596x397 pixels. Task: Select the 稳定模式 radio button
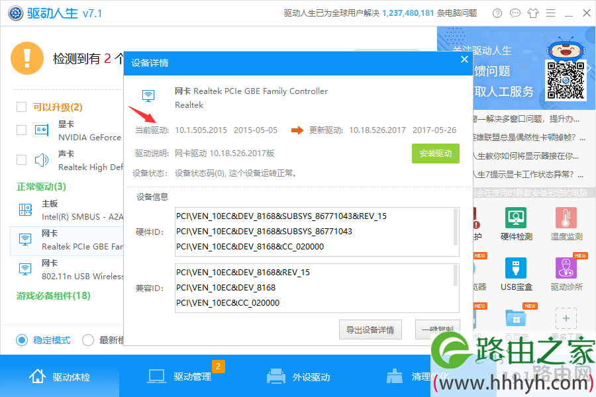pyautogui.click(x=22, y=340)
